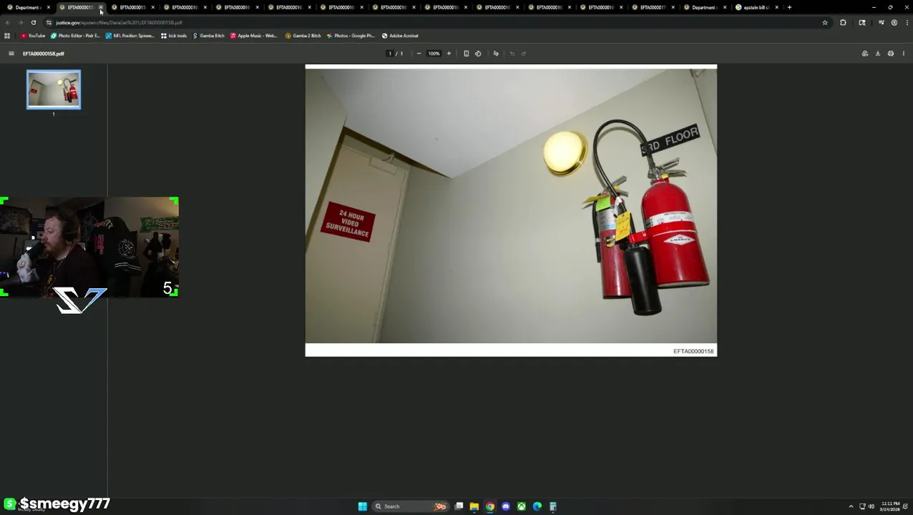Open the YouTube bookmark
913x515 pixels.
click(x=33, y=36)
